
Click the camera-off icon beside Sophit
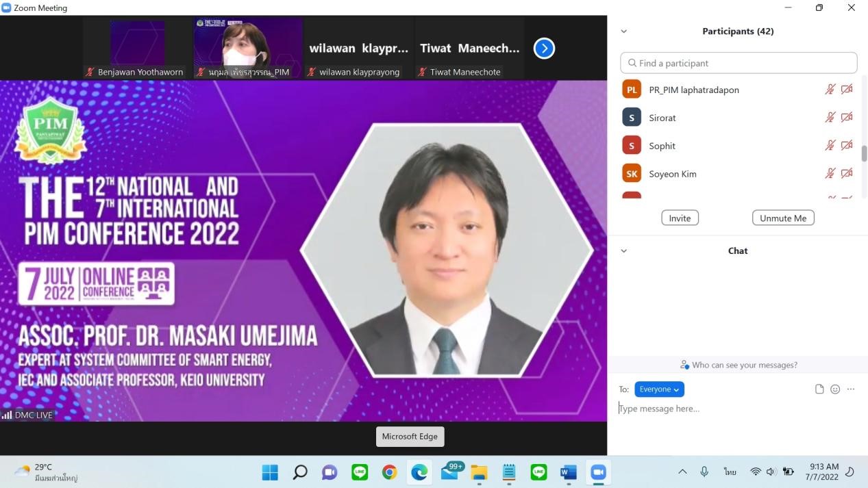point(847,146)
